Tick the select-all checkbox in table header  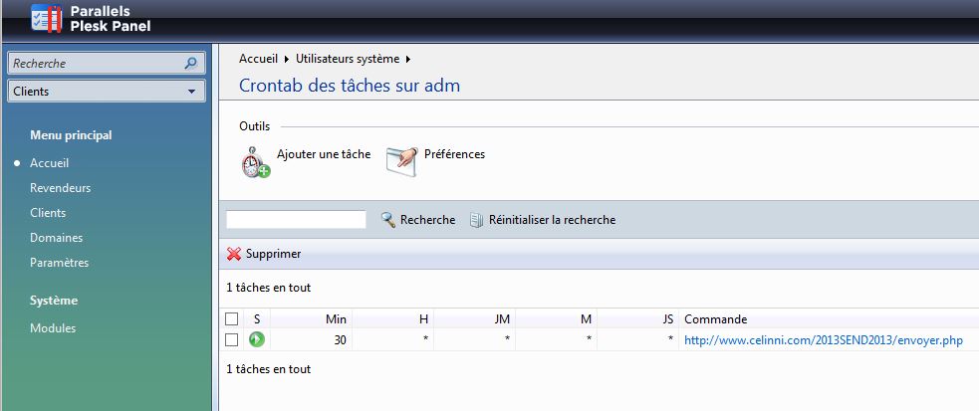pyautogui.click(x=232, y=319)
